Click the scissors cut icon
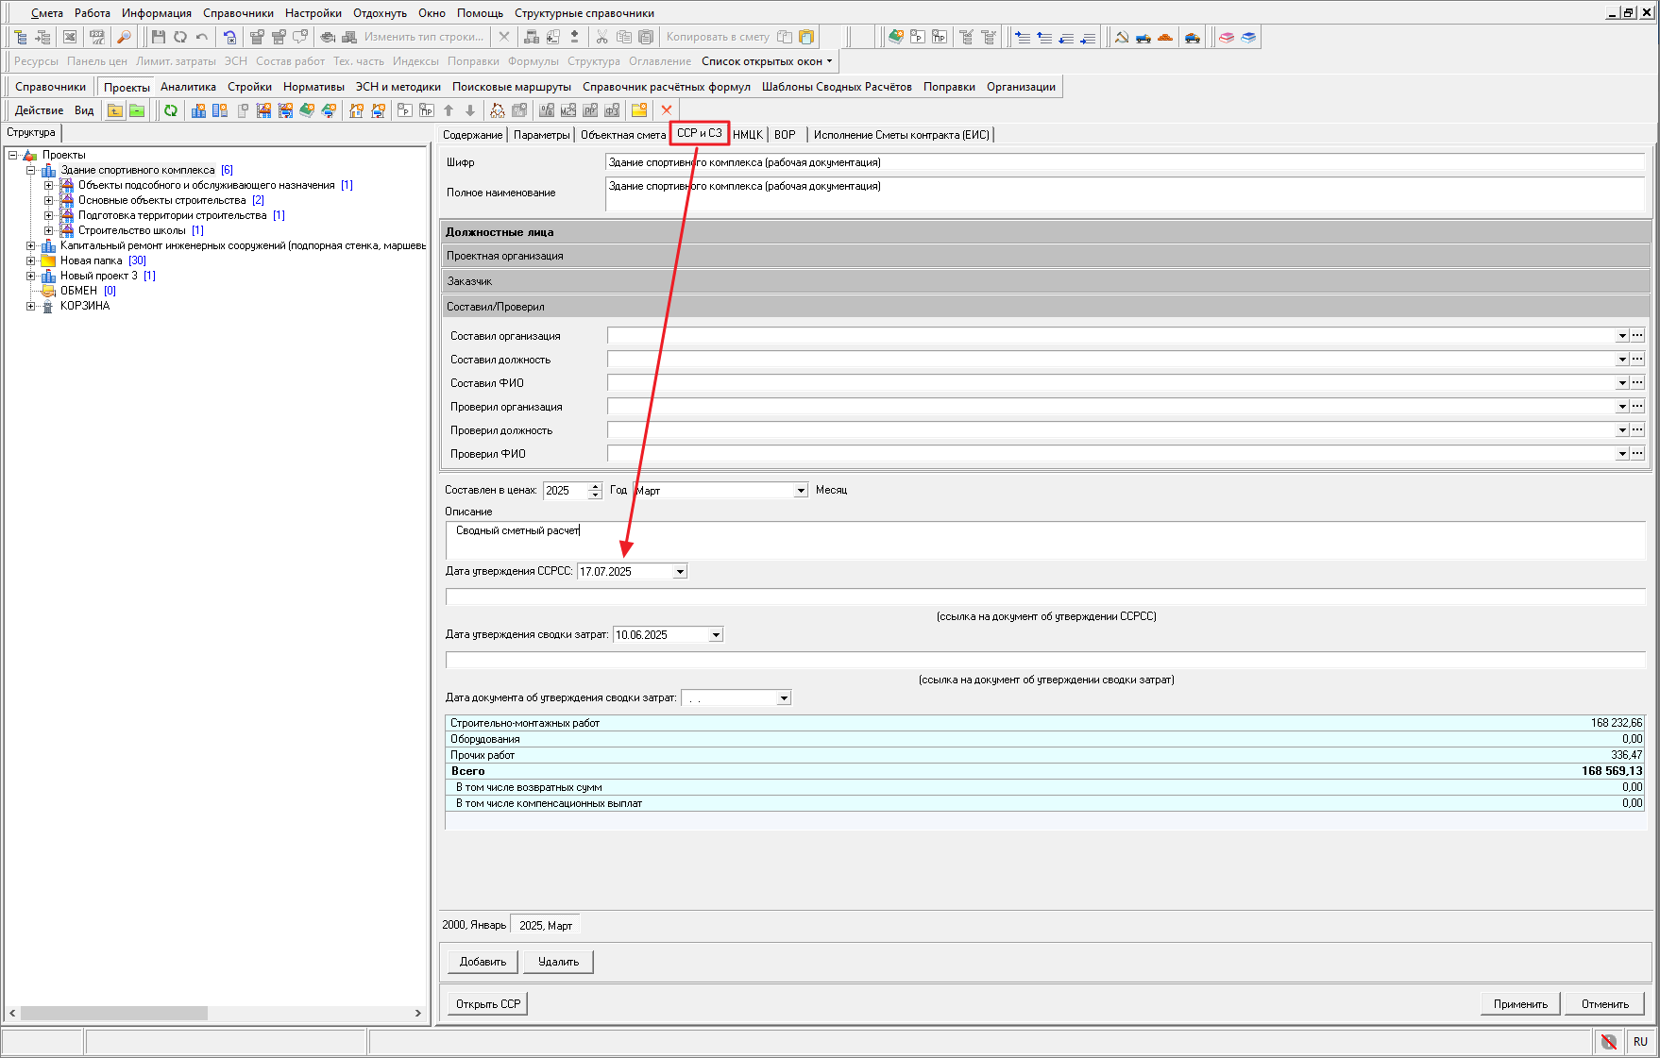 pos(601,37)
